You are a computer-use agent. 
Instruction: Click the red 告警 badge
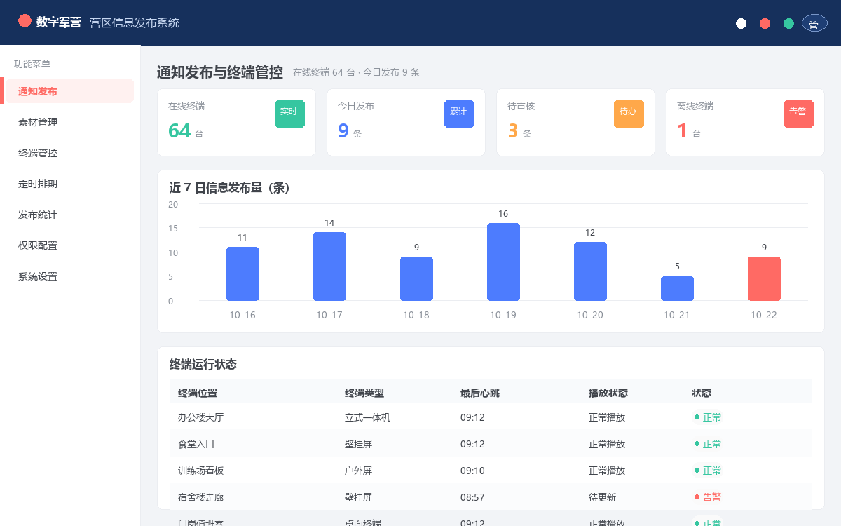point(798,114)
